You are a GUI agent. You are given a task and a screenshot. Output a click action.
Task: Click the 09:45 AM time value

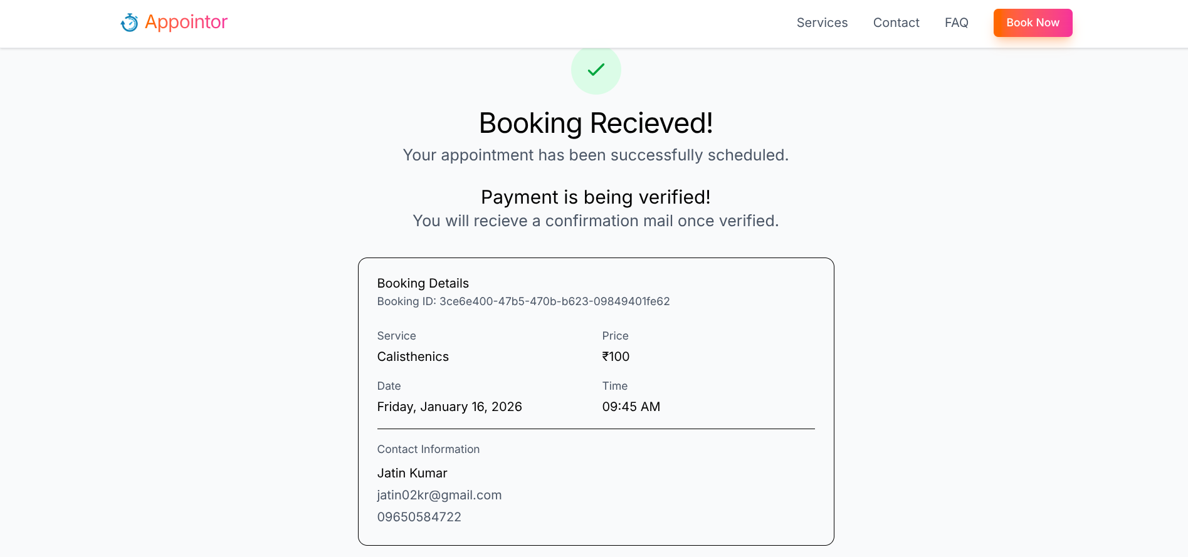coord(631,407)
